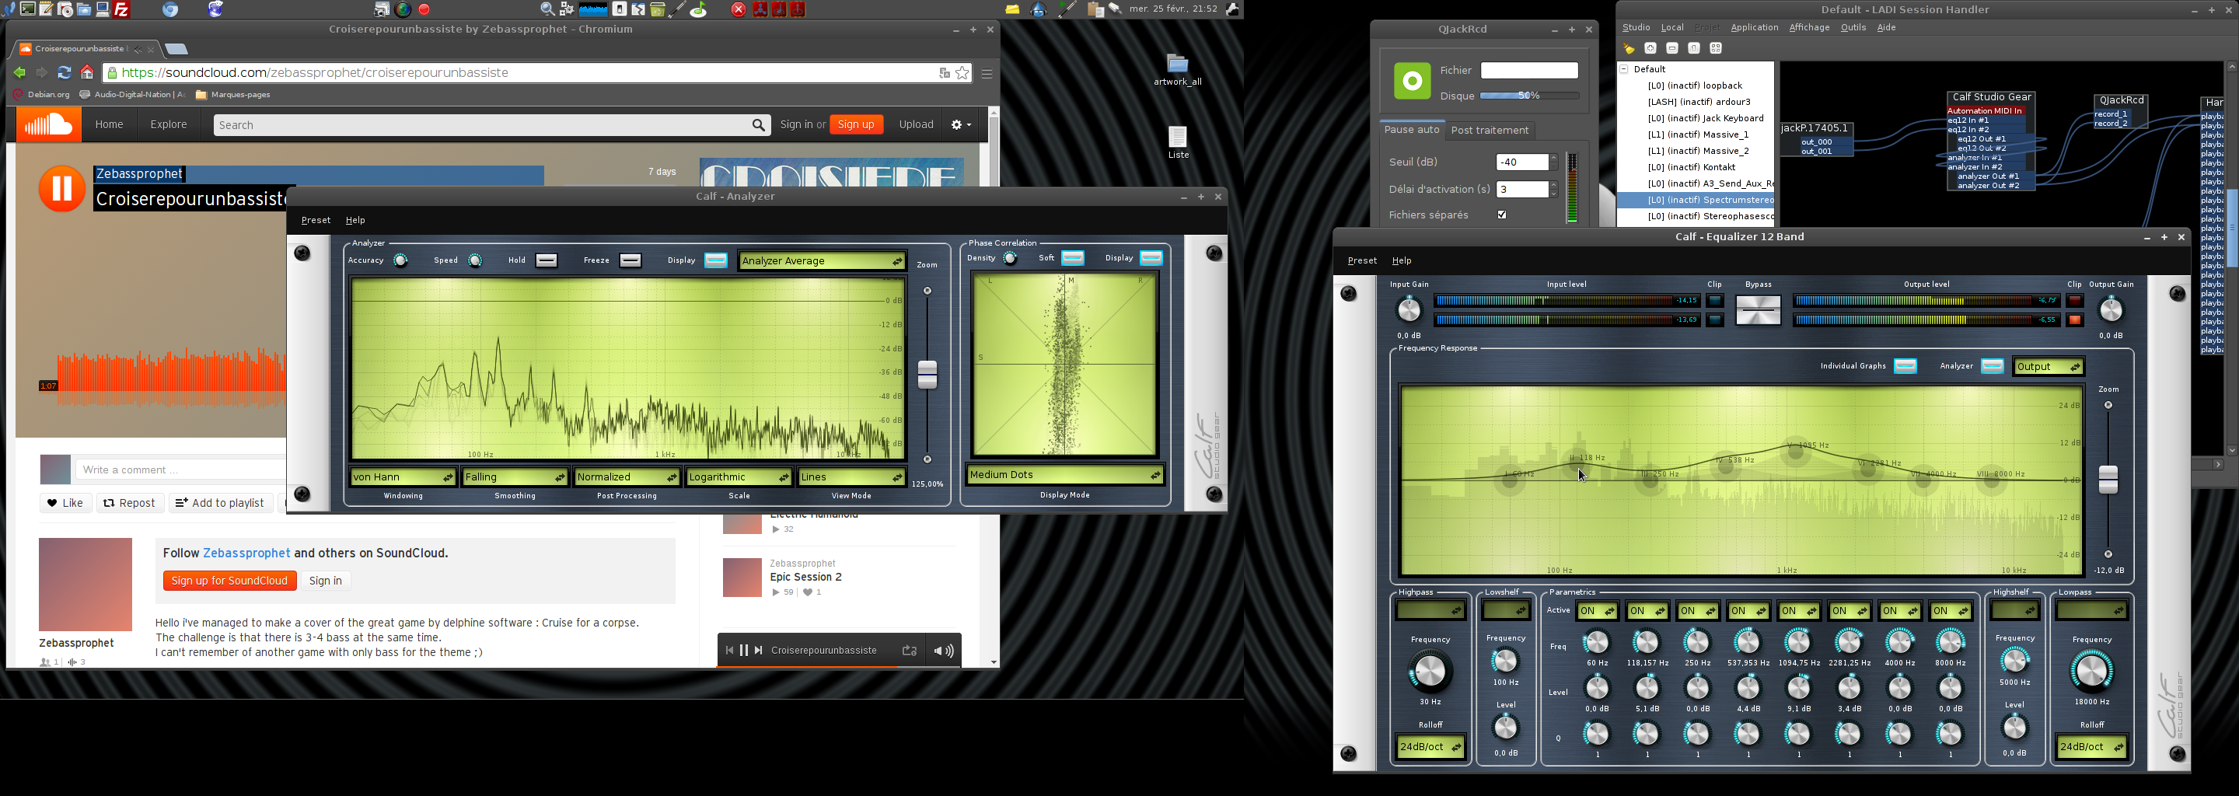Open the Chromium hamburger menu

[987, 73]
